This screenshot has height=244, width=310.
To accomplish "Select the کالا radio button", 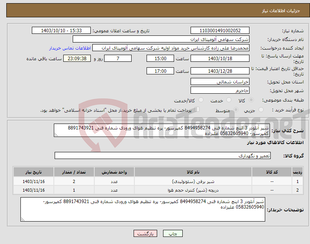I will pos(251,100).
